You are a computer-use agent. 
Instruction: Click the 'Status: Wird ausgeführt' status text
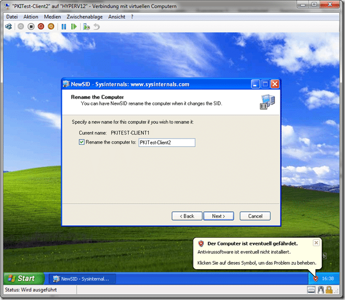tap(31, 290)
